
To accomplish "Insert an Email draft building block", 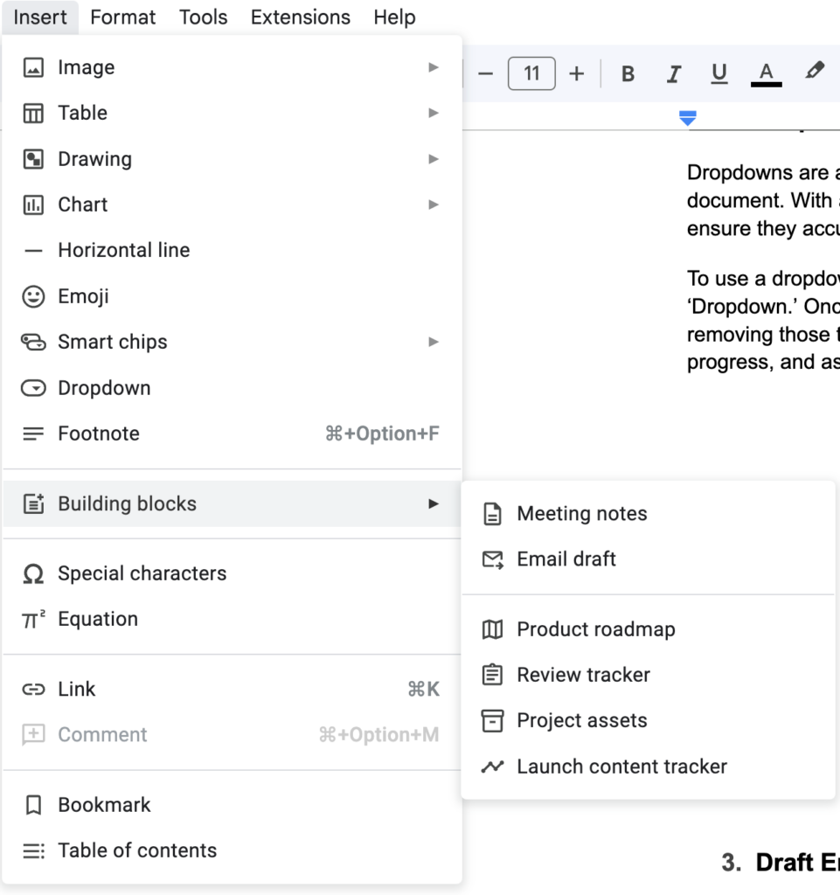I will pyautogui.click(x=566, y=559).
